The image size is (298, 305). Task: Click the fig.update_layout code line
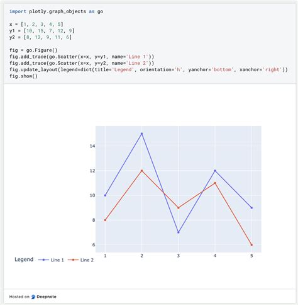tap(148, 69)
